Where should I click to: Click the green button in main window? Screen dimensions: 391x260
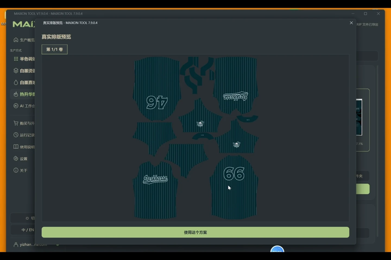tap(363, 189)
